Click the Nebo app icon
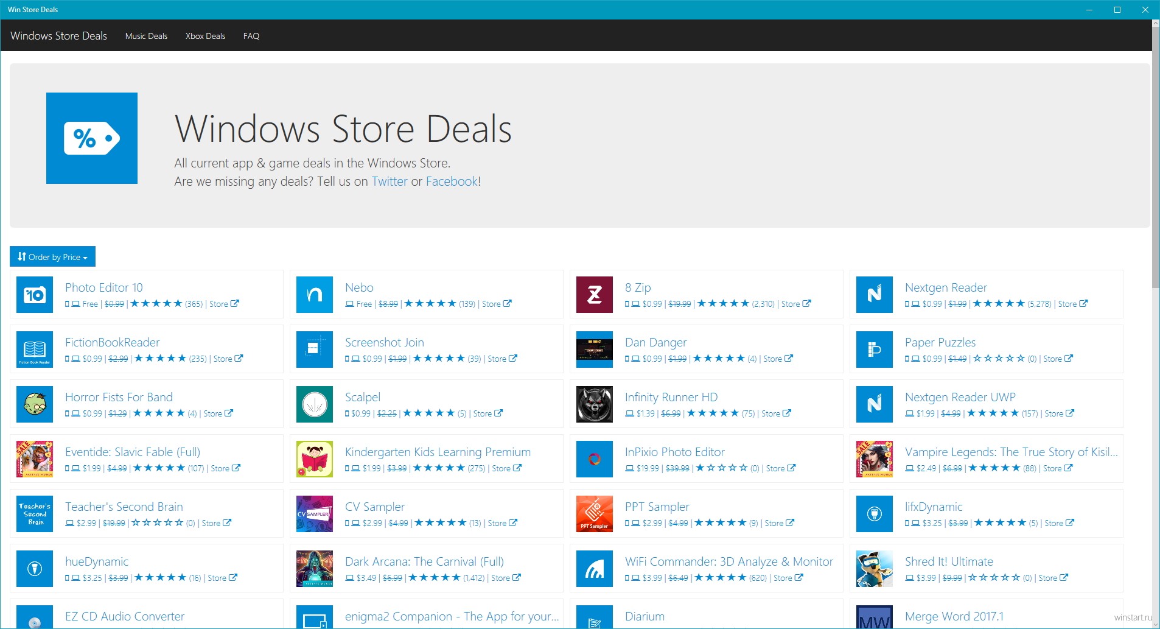Image resolution: width=1160 pixels, height=629 pixels. tap(315, 295)
